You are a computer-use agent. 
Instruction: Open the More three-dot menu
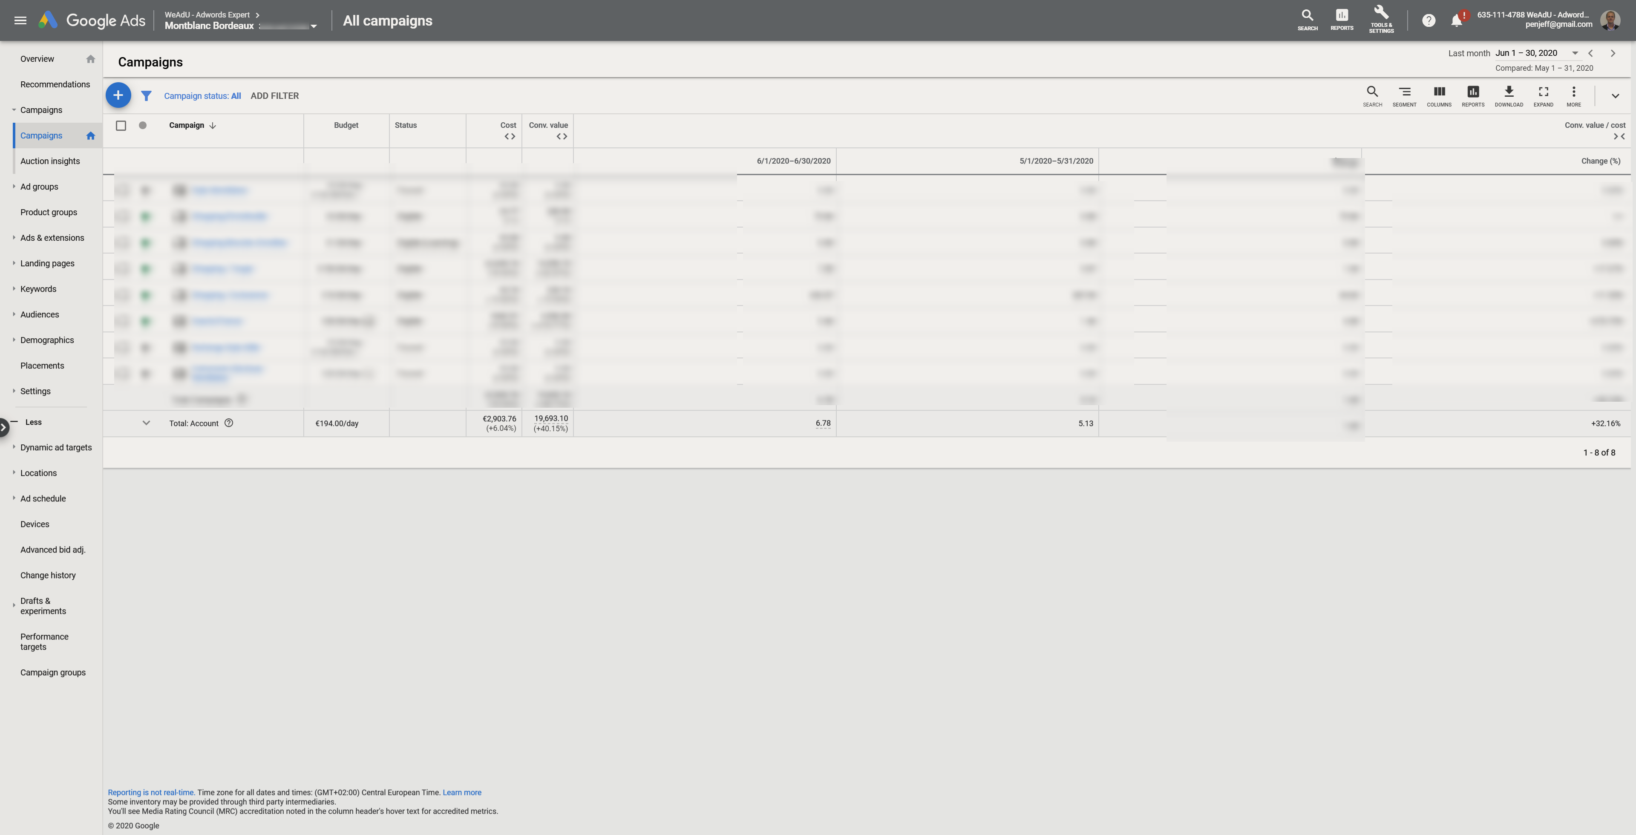pos(1573,96)
